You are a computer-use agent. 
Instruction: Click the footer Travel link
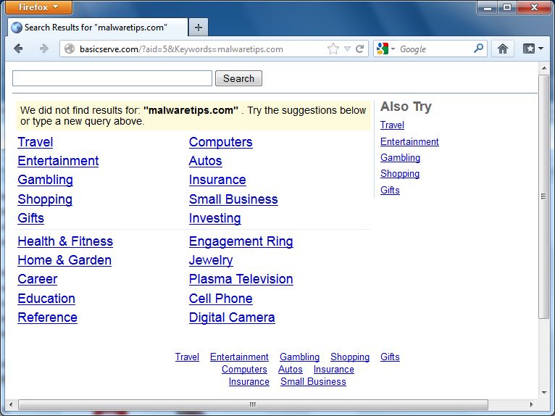pyautogui.click(x=187, y=357)
